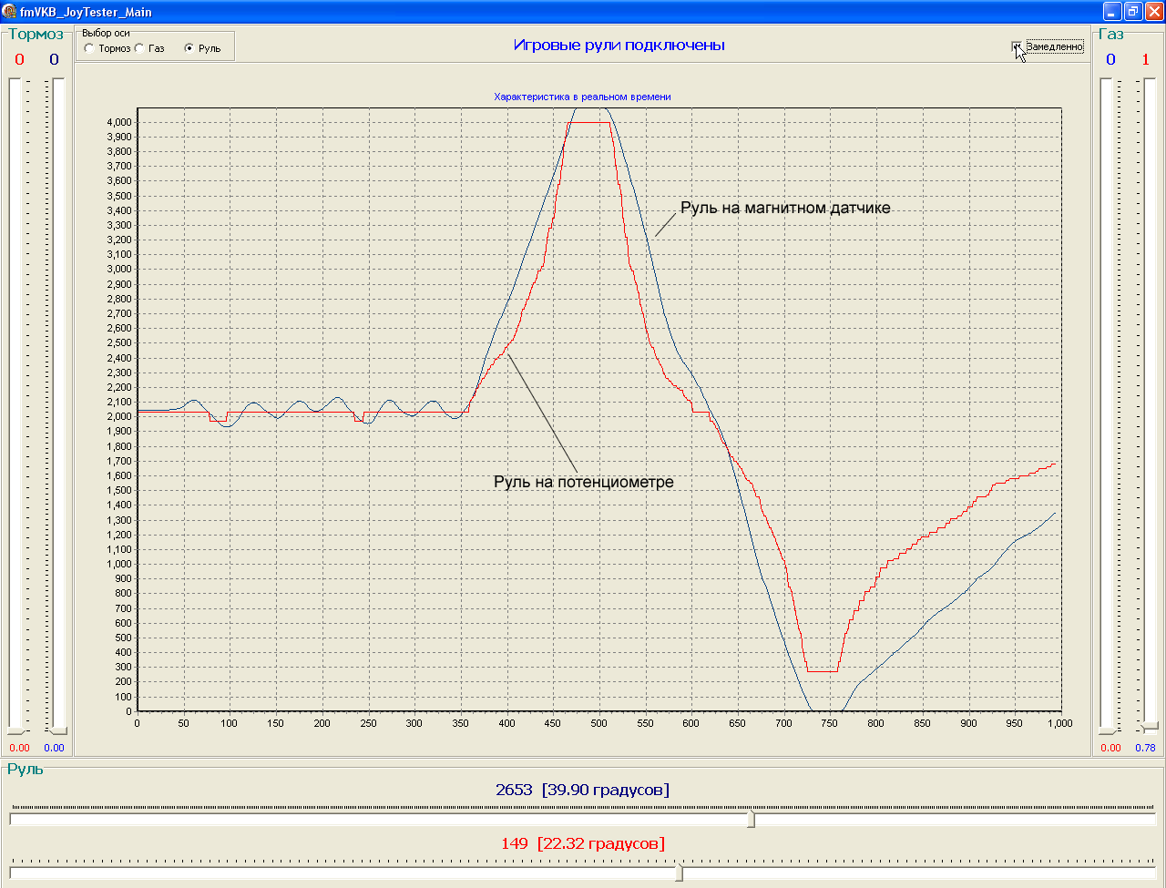Click the application icon in title bar
The width and height of the screenshot is (1166, 888).
click(9, 12)
